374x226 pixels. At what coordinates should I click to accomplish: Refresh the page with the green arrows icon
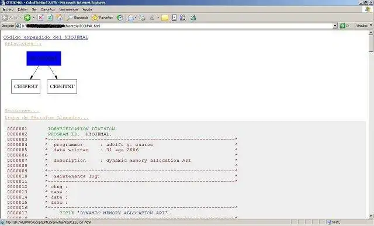(50, 18)
